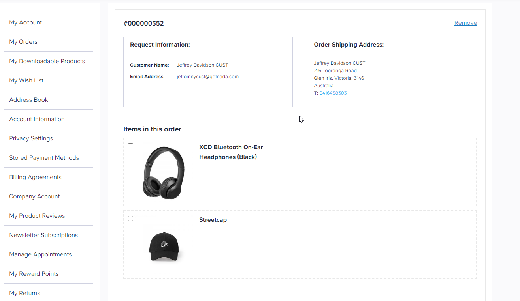
Task: Click the black headphones product image
Action: (x=164, y=172)
